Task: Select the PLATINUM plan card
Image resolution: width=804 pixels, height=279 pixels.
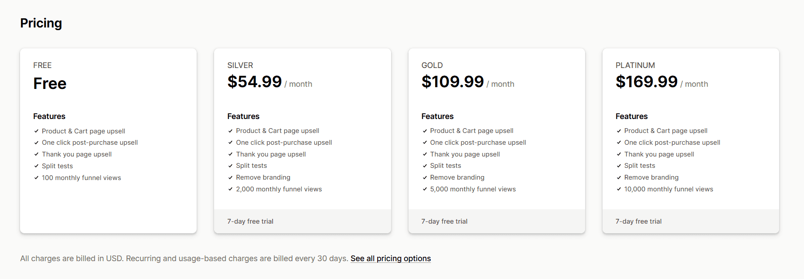Action: (691, 140)
